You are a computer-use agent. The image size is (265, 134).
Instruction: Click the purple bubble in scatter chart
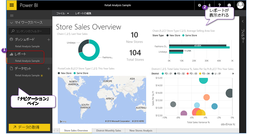tap(184, 113)
